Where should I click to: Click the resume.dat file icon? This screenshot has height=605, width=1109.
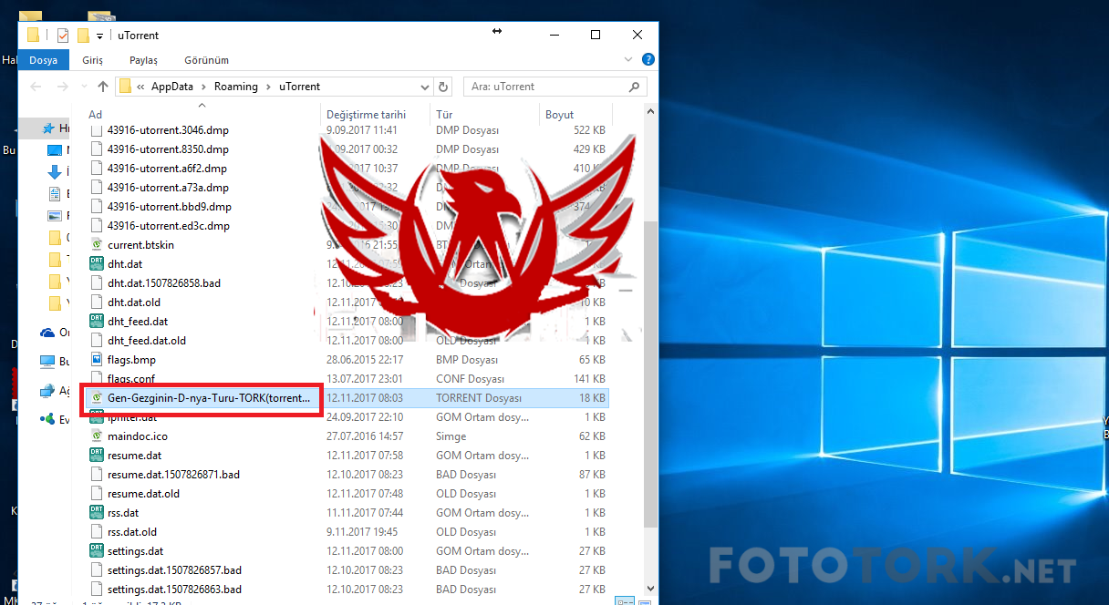(97, 455)
